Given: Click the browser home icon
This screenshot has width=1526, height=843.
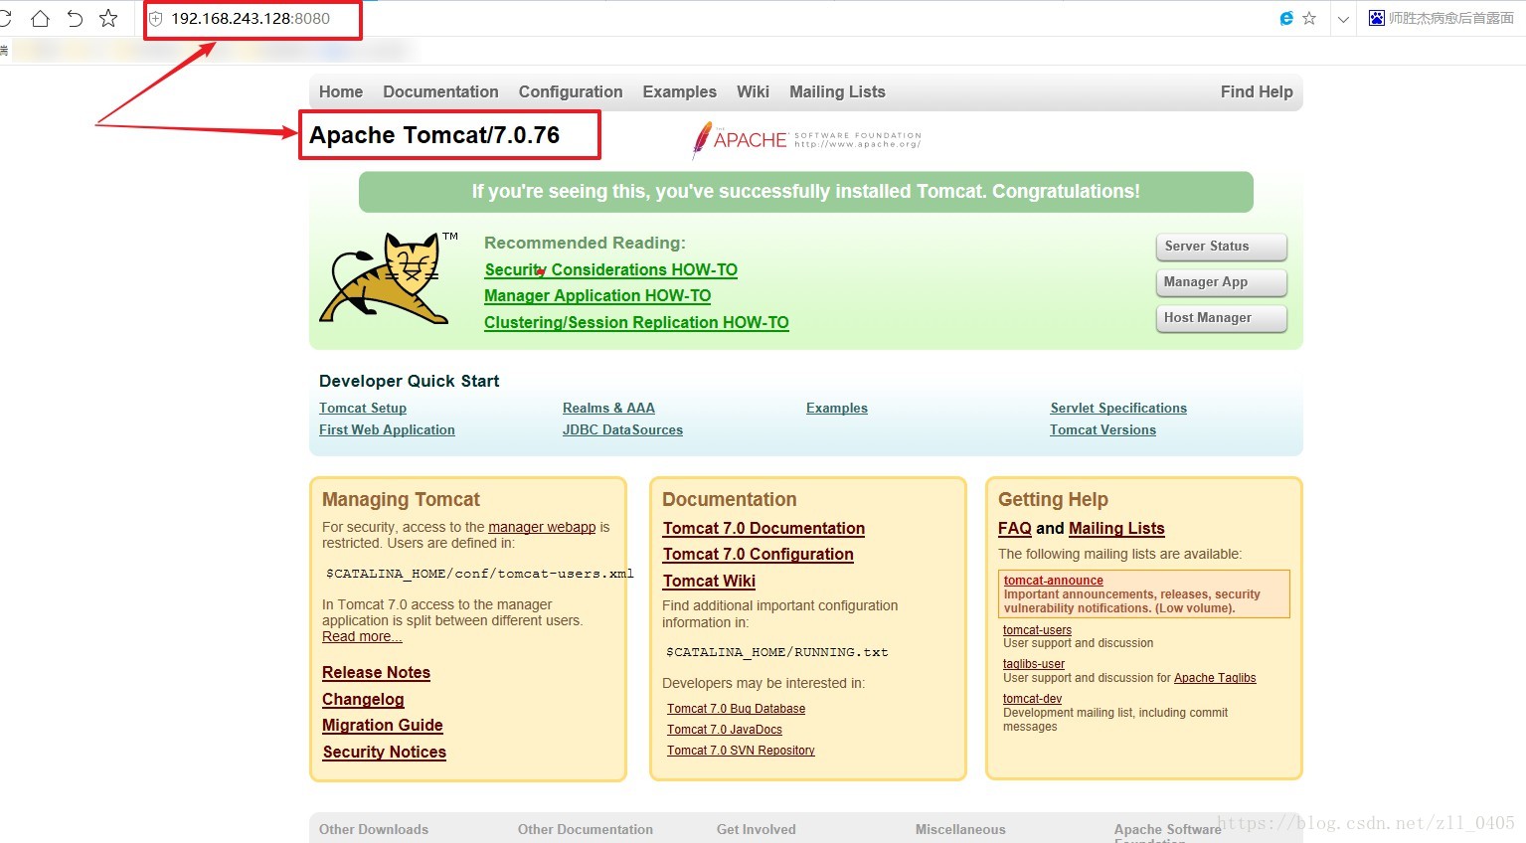Looking at the screenshot, I should click(41, 18).
